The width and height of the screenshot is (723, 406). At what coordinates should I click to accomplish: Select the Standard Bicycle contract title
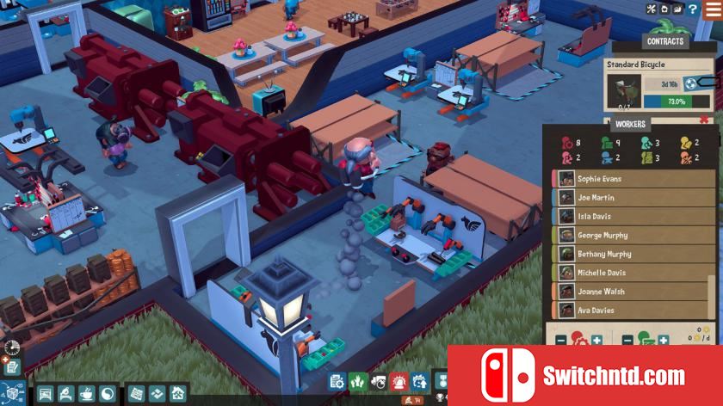pos(636,65)
